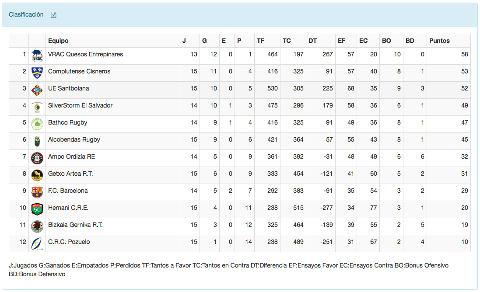The image size is (480, 292).
Task: Click the VRAC Quesos Entrepinares team logo
Action: (x=37, y=56)
